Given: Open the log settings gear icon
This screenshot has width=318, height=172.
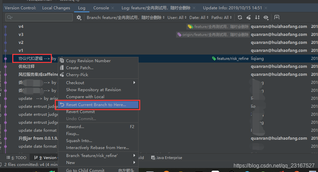Looking at the screenshot, I should [79, 17].
